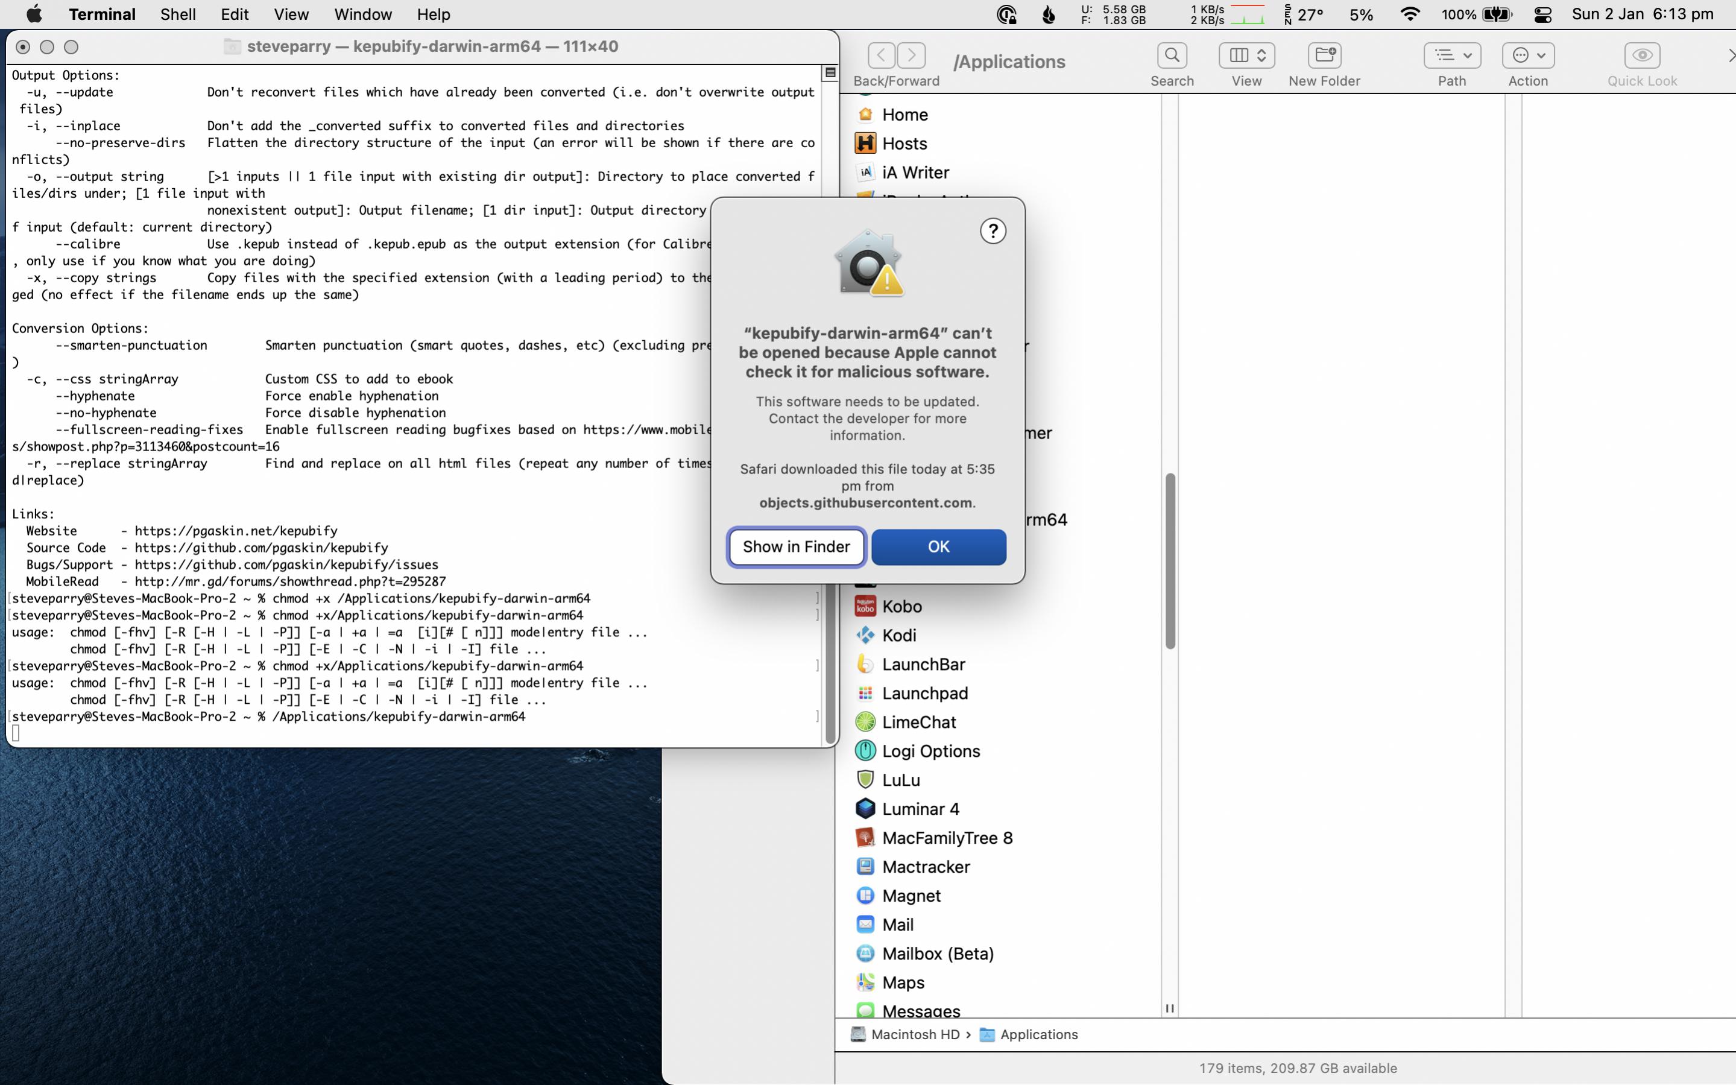The image size is (1736, 1085).
Task: Click the Terminal title bar folder icon
Action: (232, 46)
